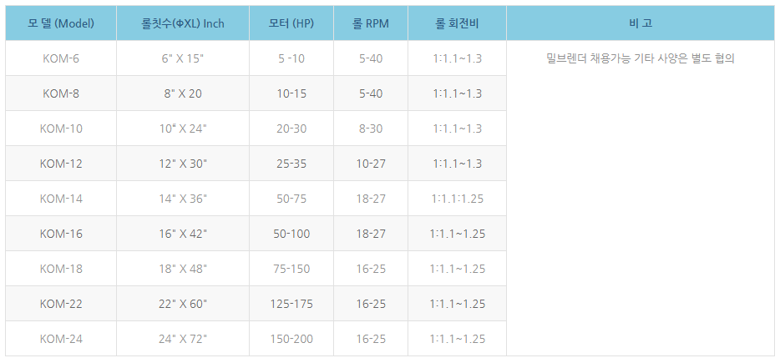Click the 비고 column header
Viewport: 780px width, 363px height.
point(640,23)
